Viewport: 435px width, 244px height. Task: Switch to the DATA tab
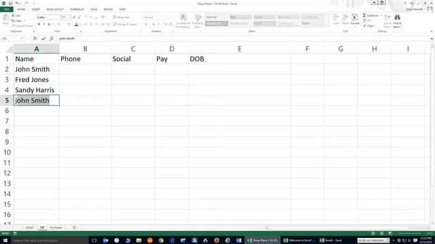(x=94, y=9)
